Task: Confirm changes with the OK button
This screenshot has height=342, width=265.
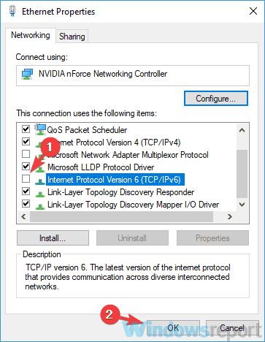Action: click(x=173, y=328)
